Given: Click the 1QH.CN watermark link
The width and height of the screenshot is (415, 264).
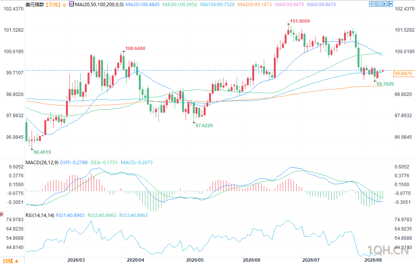Looking at the screenshot, I should (388, 250).
